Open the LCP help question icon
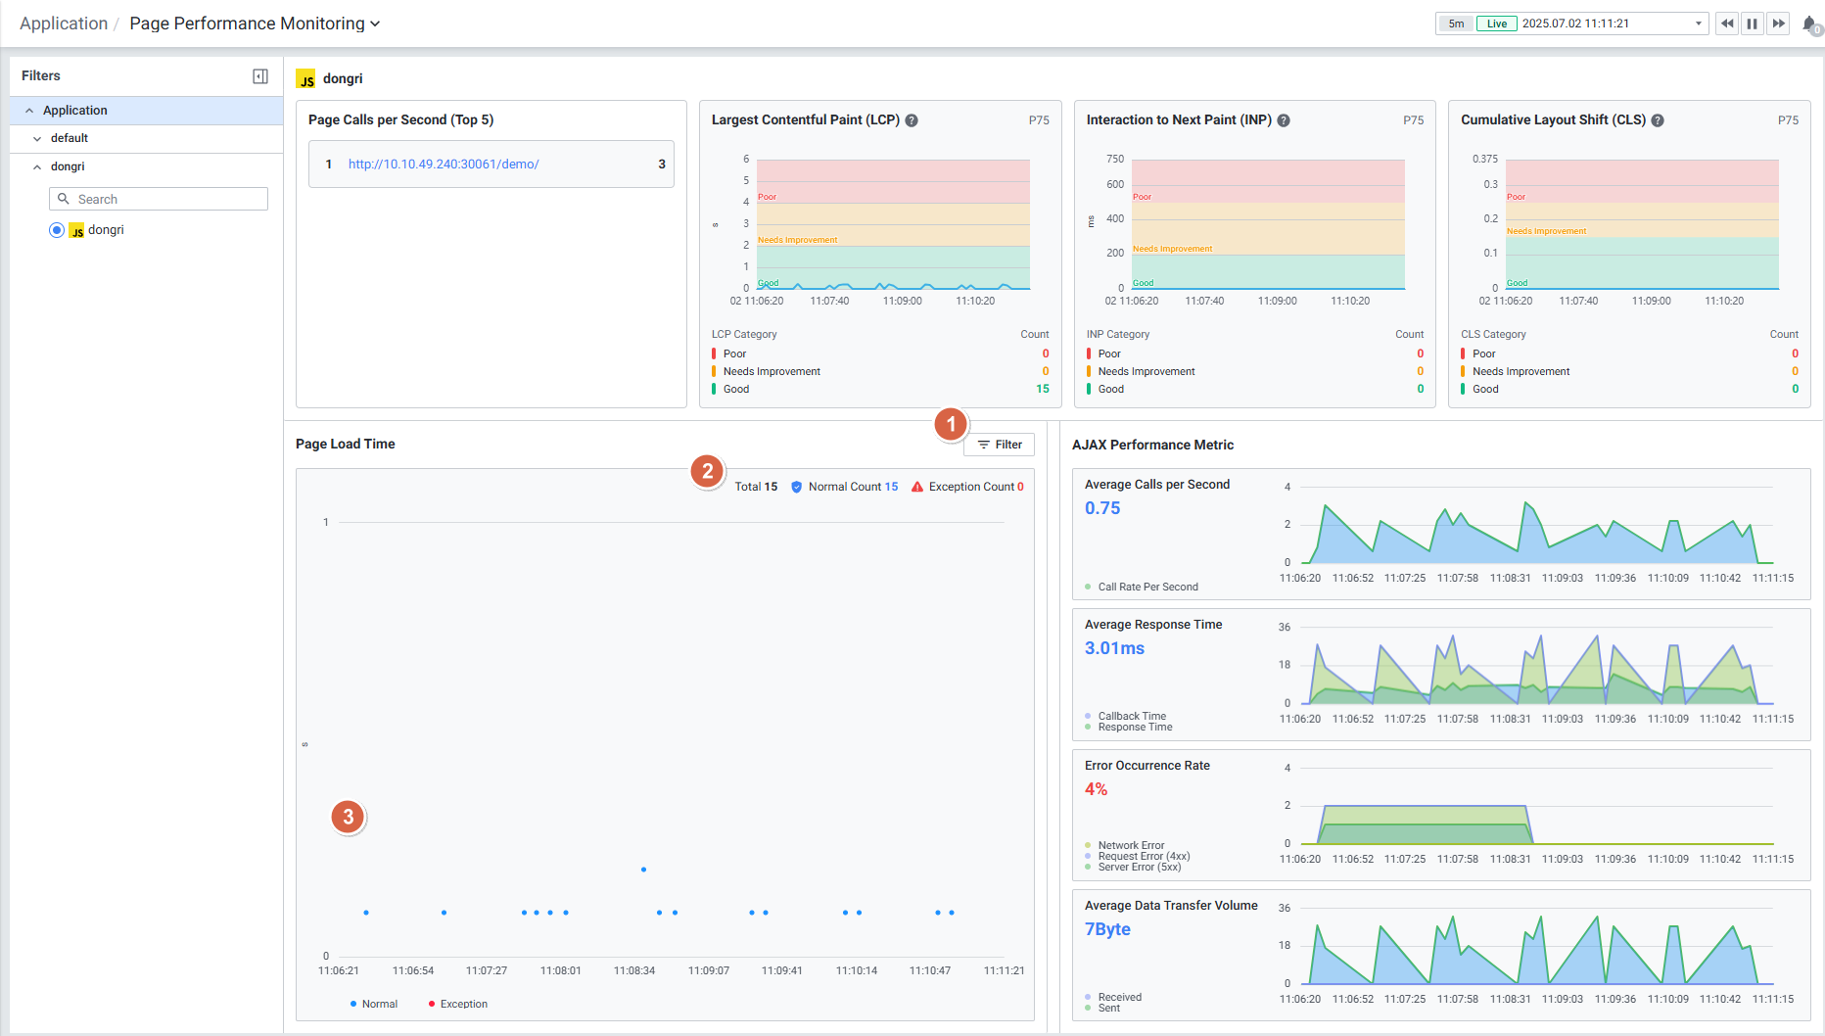Viewport: 1825px width, 1036px height. (x=912, y=120)
